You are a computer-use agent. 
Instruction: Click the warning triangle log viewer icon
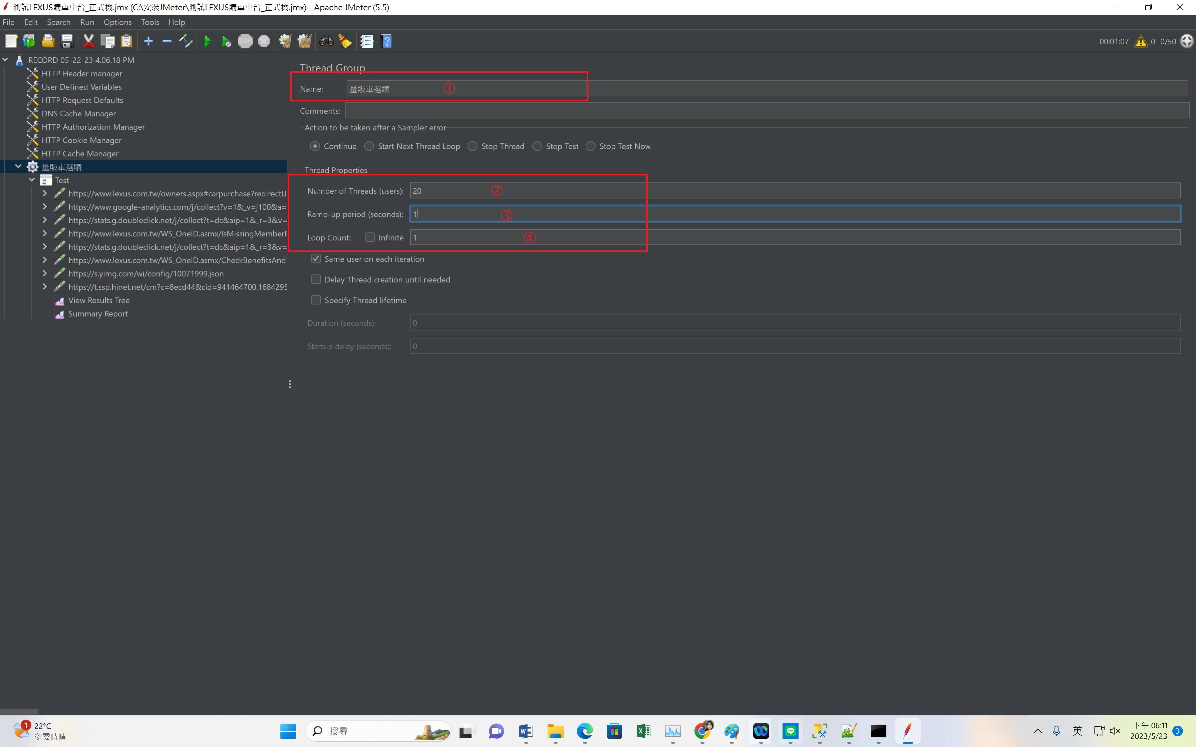[1141, 41]
